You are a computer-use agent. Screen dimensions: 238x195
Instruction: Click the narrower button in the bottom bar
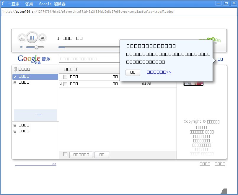(x=102, y=155)
